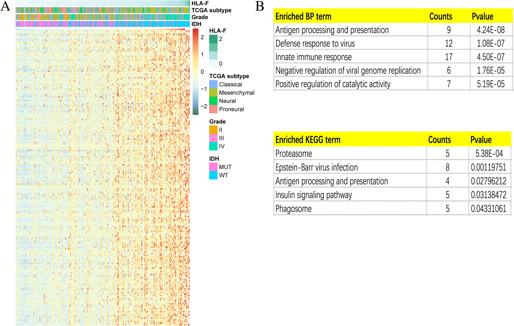Click the TCGA subtype annotation track label
514x326 pixels.
pyautogui.click(x=211, y=10)
